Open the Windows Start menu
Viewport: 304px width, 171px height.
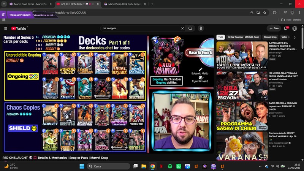[82, 166]
